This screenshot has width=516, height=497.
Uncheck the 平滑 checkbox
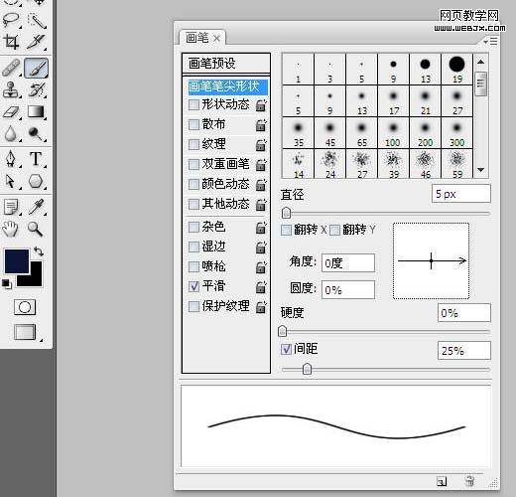[193, 286]
